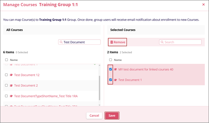
Task: Close the Manage Courses dialog with the X
Action: pos(203,5)
